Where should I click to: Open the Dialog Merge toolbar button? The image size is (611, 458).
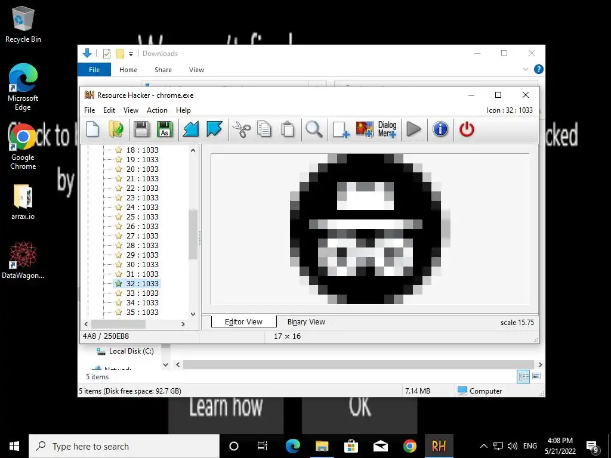click(x=387, y=129)
